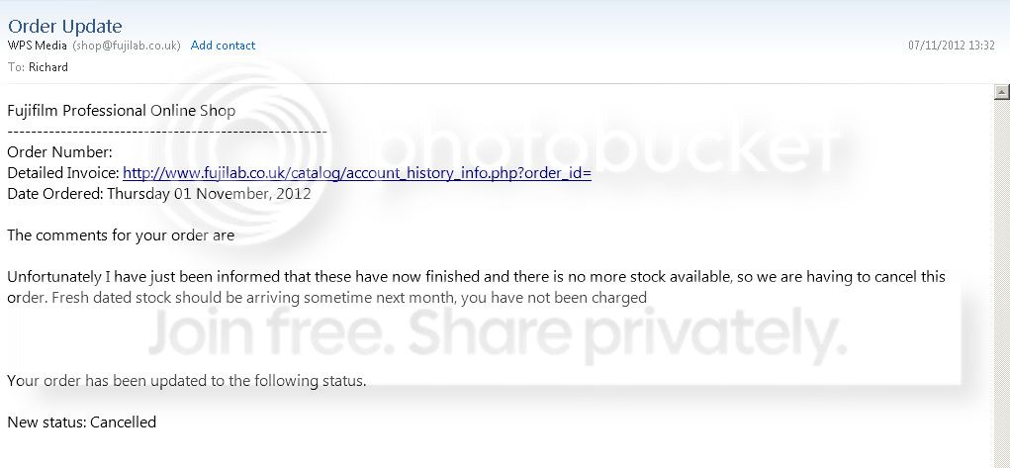
Task: Click the Detailed Invoice label text
Action: [x=63, y=173]
